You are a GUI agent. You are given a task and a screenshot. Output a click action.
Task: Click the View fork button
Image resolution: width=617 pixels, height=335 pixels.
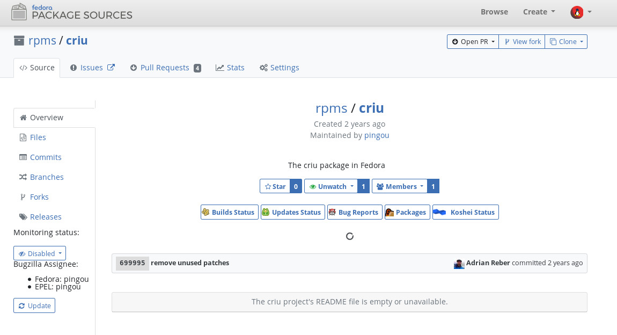click(x=522, y=42)
